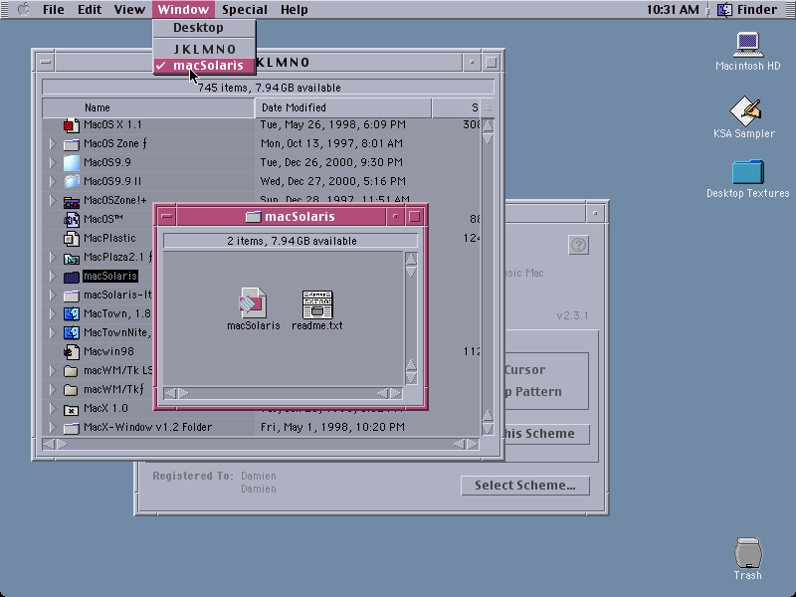Choose JKLMNO from the Window menu
This screenshot has width=796, height=597.
pyautogui.click(x=204, y=49)
